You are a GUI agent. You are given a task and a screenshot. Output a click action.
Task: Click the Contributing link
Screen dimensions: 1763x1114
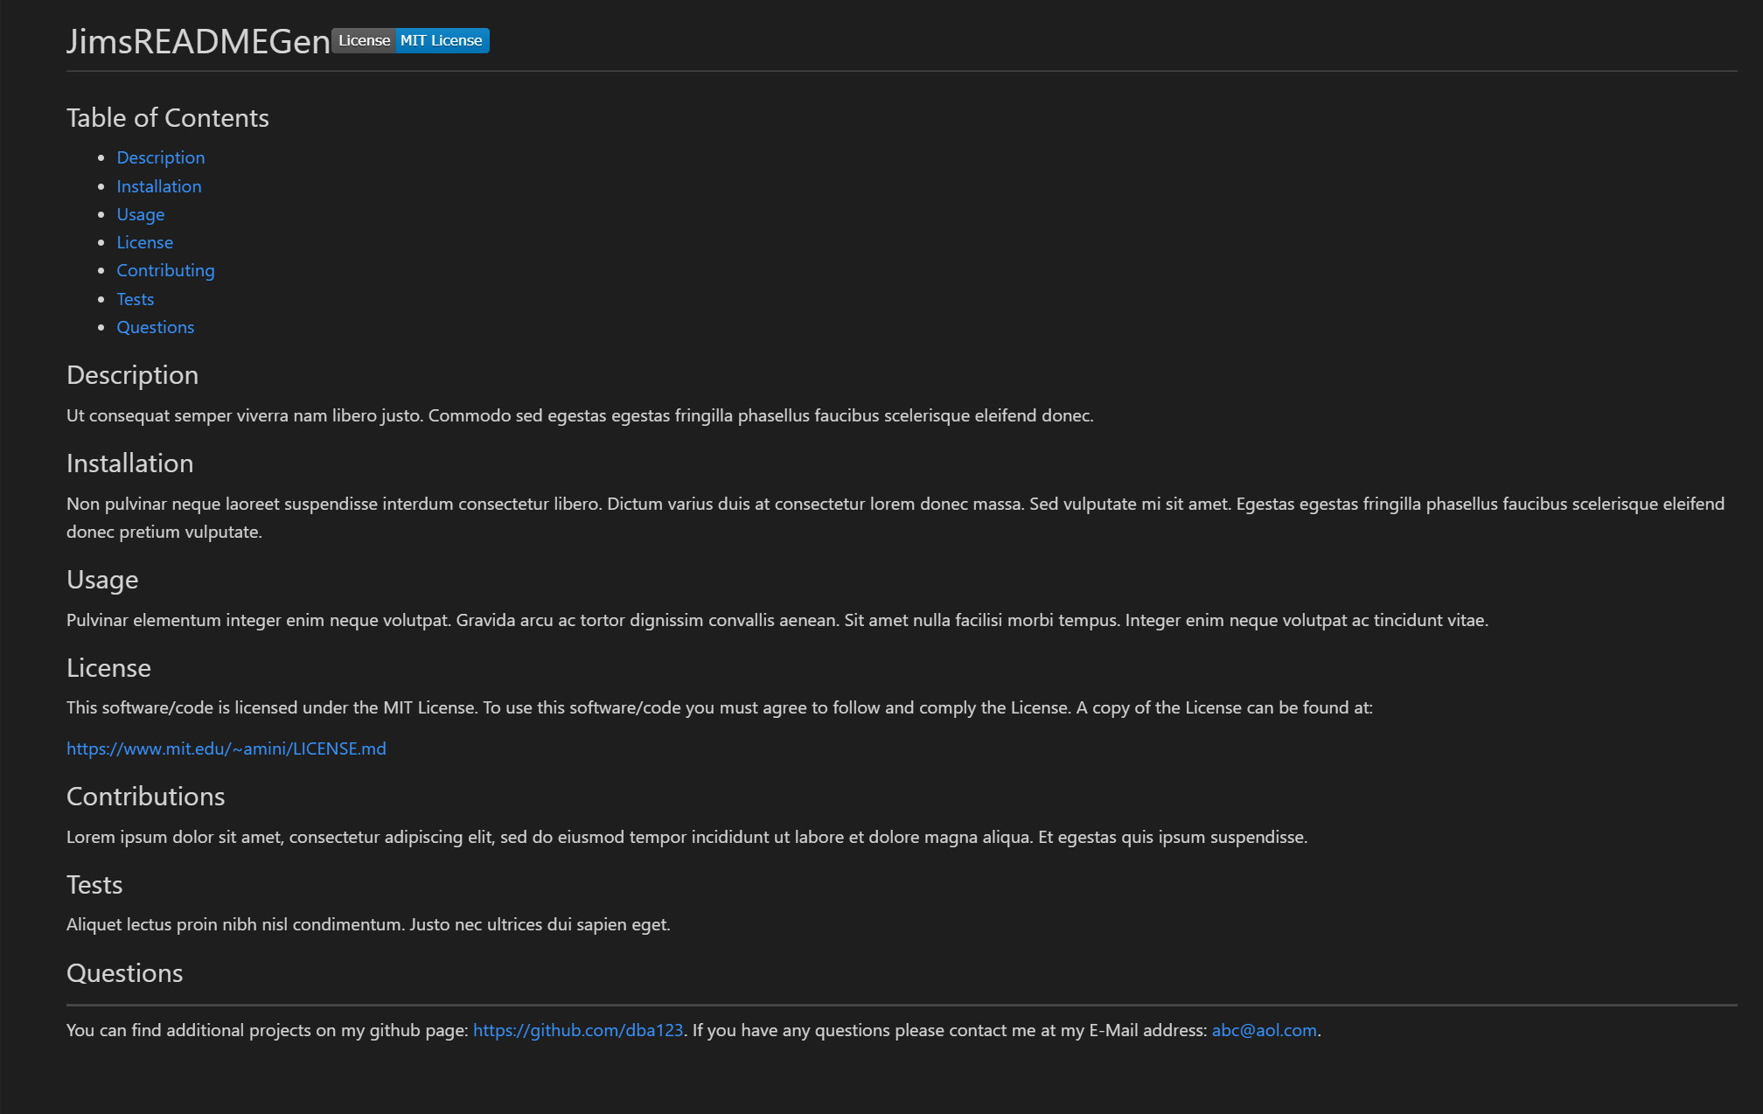pyautogui.click(x=165, y=270)
